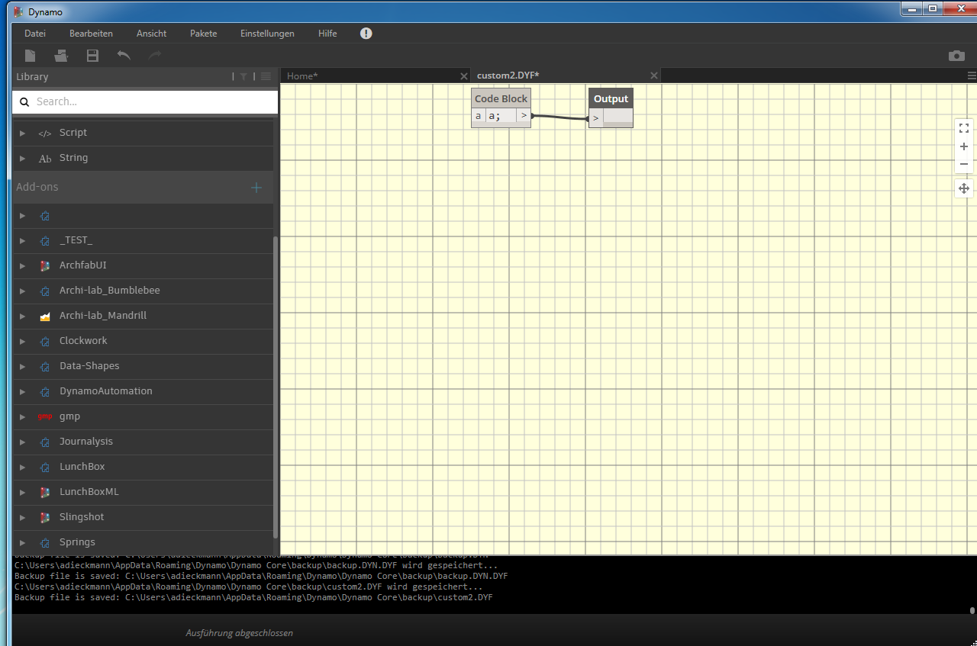Zoom to fit using the fit-view icon
Viewport: 977px width, 646px height.
(x=963, y=127)
